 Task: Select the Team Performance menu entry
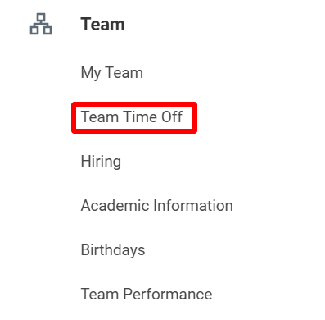[147, 294]
